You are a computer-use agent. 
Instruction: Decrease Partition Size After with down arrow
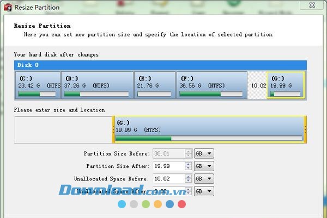pos(189,168)
